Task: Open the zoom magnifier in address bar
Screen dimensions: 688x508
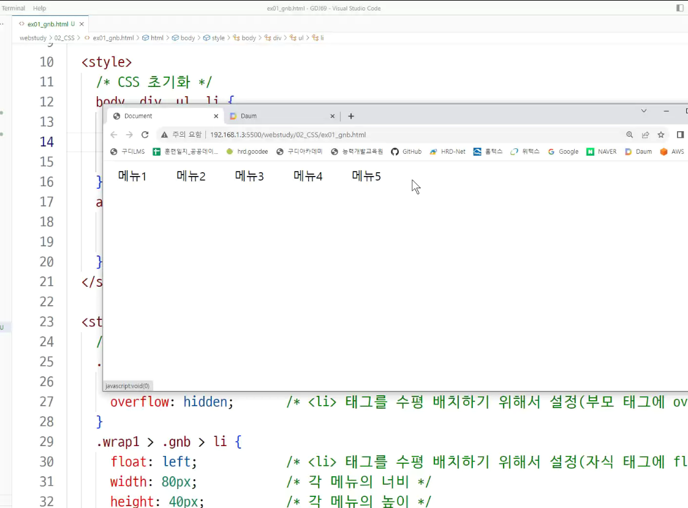Action: [630, 135]
